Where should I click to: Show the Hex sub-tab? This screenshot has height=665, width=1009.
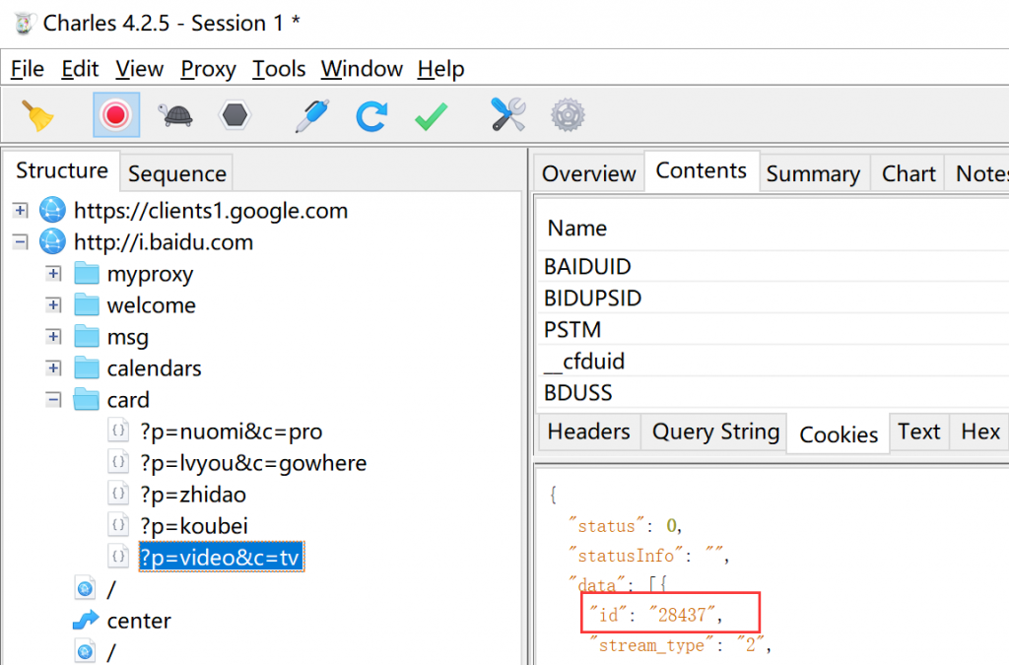point(980,431)
